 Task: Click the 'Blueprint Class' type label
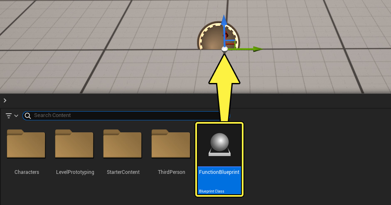[211, 191]
